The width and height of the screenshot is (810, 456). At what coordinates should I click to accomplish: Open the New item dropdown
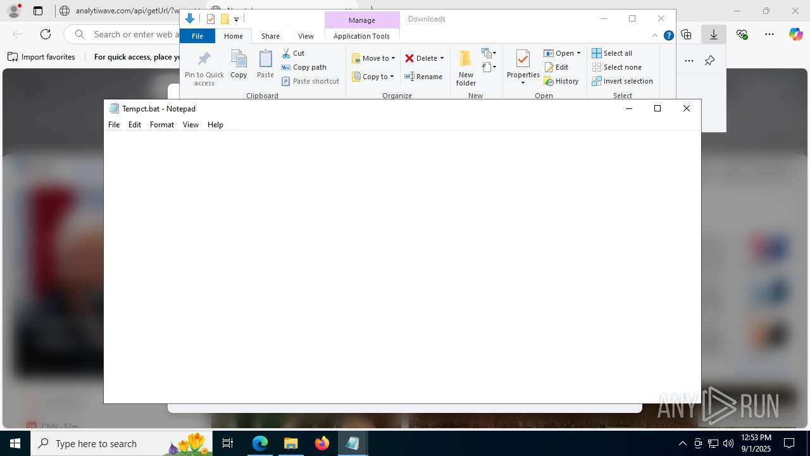pyautogui.click(x=489, y=53)
